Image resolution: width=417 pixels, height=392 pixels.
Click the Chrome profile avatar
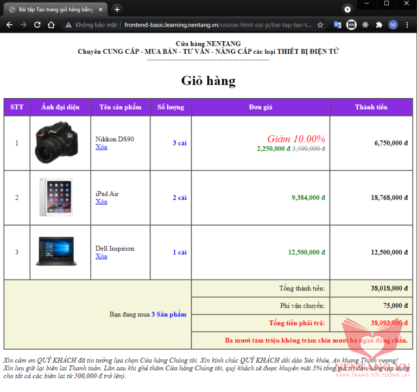[393, 25]
